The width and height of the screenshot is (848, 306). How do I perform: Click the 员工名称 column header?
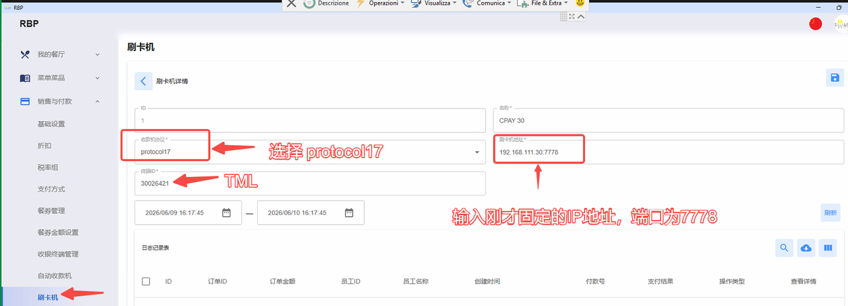coord(415,281)
